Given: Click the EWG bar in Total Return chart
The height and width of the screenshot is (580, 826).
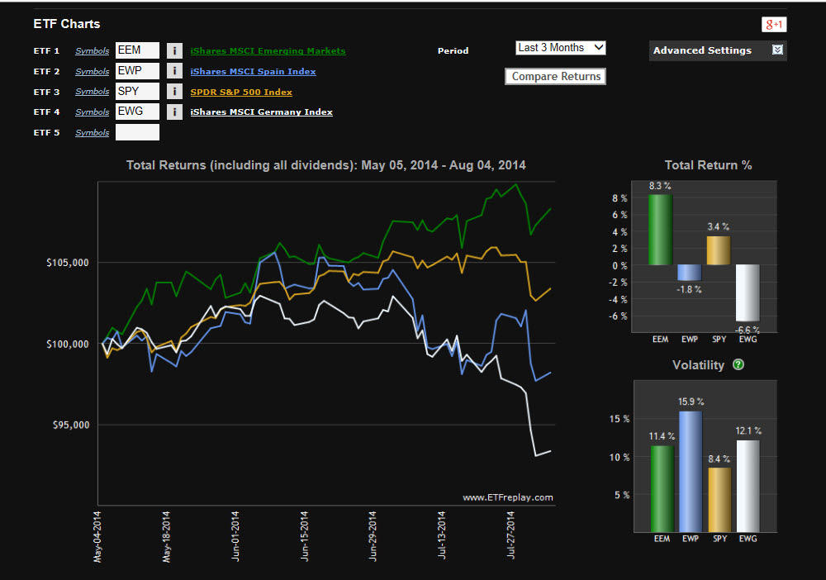Looking at the screenshot, I should pyautogui.click(x=746, y=292).
